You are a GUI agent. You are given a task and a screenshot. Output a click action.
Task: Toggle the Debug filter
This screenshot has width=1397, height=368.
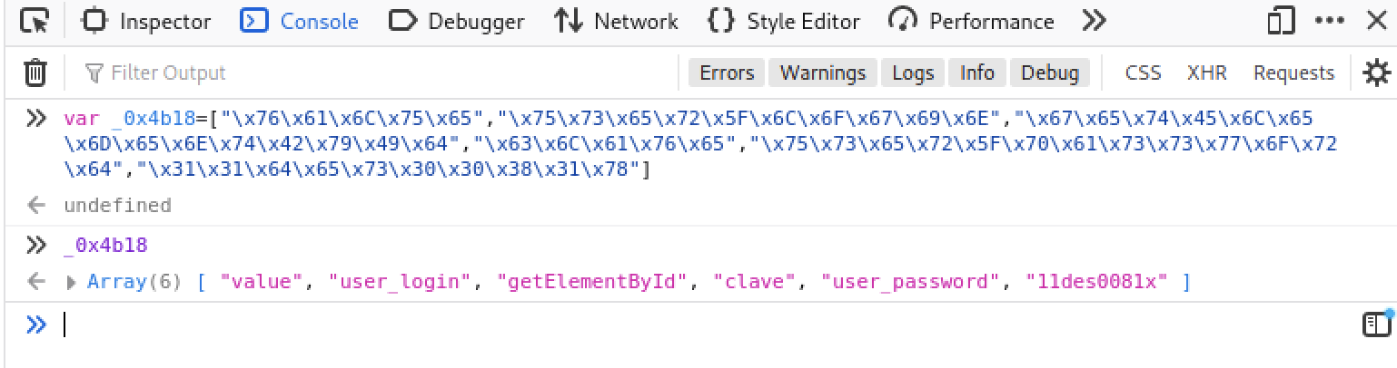(1050, 73)
